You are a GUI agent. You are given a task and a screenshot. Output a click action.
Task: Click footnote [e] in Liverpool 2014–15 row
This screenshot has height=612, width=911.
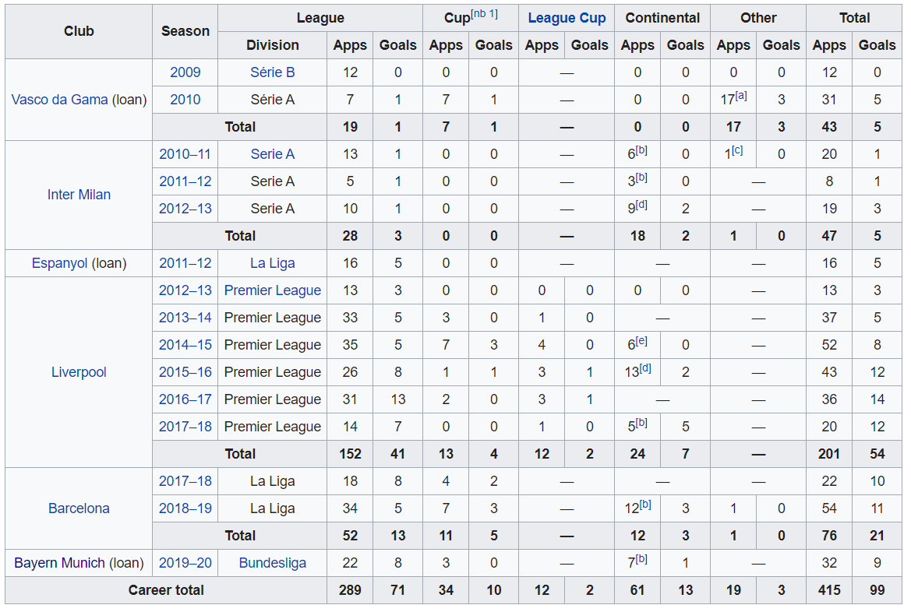641,341
